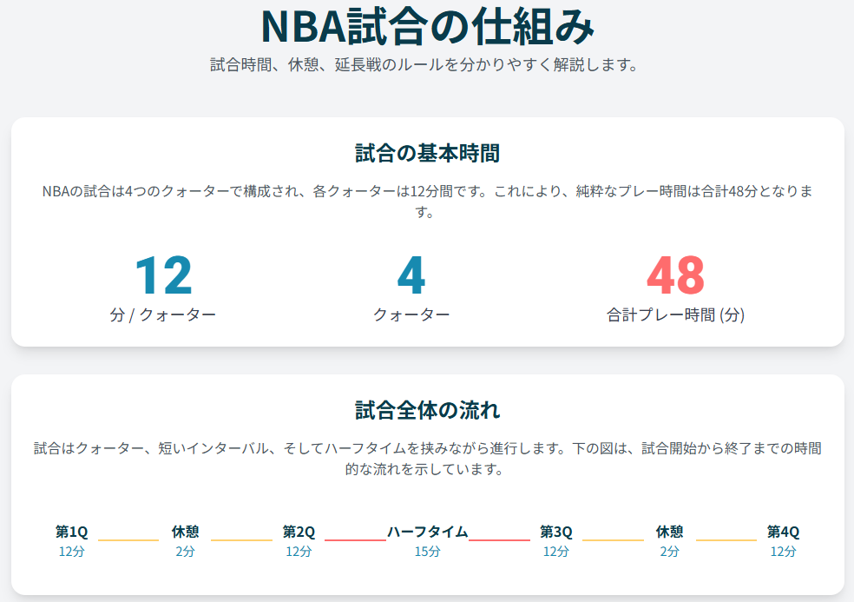This screenshot has height=602, width=854.
Task: Click the 15分 duration under ハーフタイム
Action: click(428, 552)
